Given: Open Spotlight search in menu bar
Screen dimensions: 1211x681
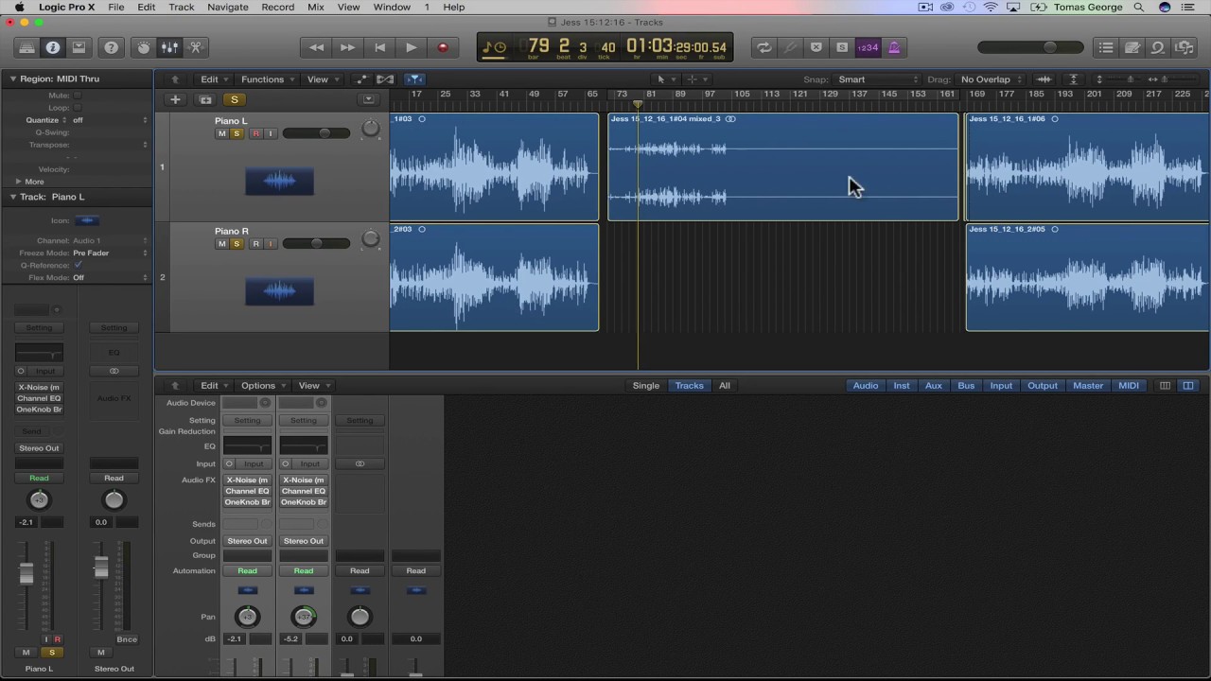Looking at the screenshot, I should tap(1139, 7).
